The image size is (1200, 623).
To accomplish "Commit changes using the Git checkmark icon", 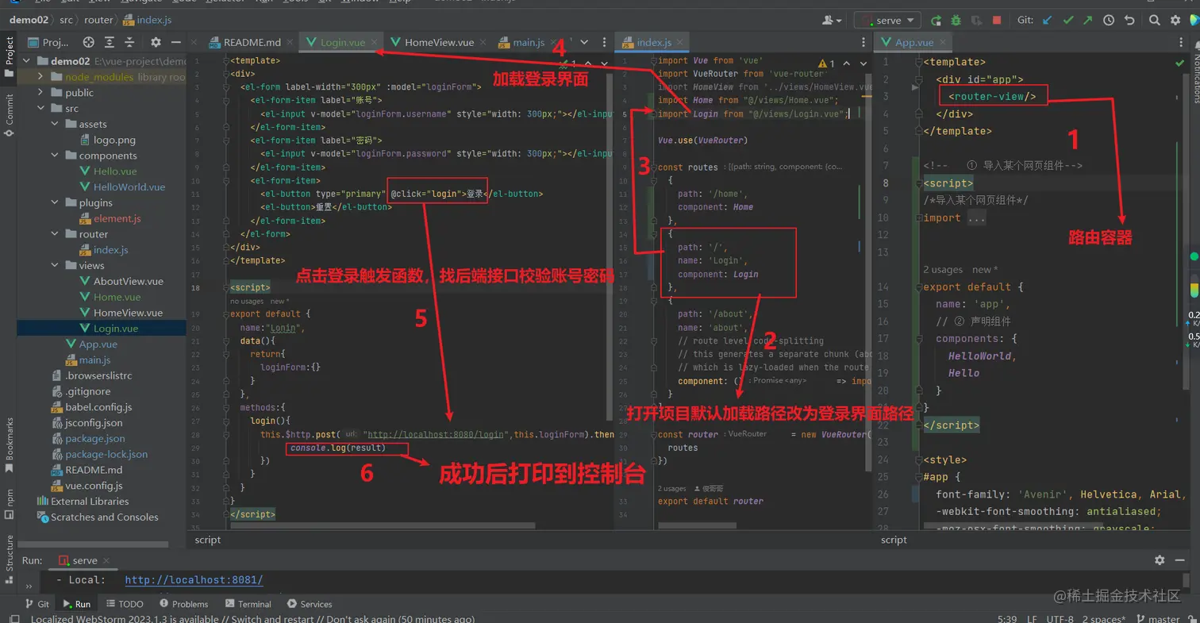I will coord(1068,21).
